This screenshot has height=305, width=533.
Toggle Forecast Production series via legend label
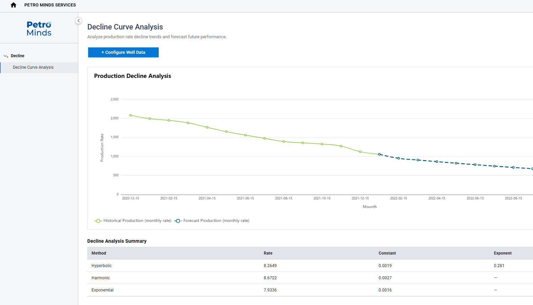pos(216,221)
